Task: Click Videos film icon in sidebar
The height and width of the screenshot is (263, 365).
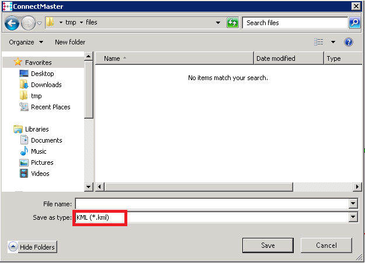Action: click(x=24, y=174)
